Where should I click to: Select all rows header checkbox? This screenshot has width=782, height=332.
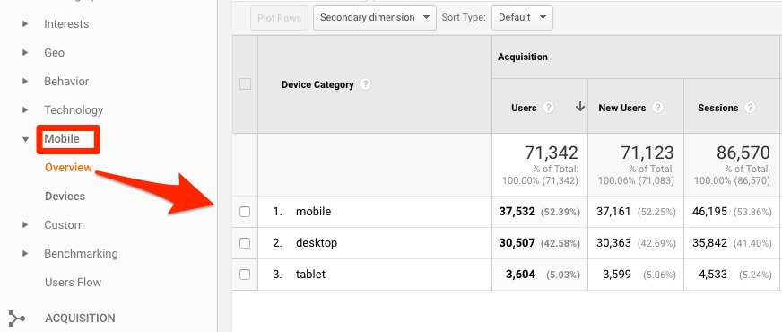(245, 84)
